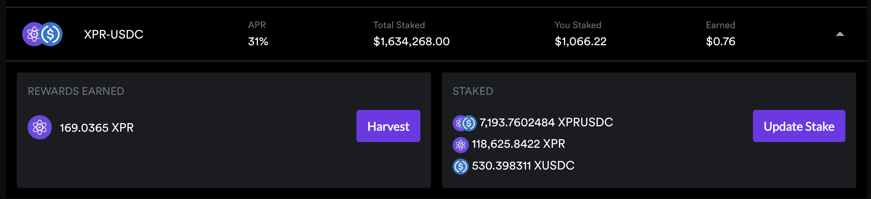Screen dimensions: 871x199
Task: Collapse the XPR-USDC farm row arrow
Action: 840,34
